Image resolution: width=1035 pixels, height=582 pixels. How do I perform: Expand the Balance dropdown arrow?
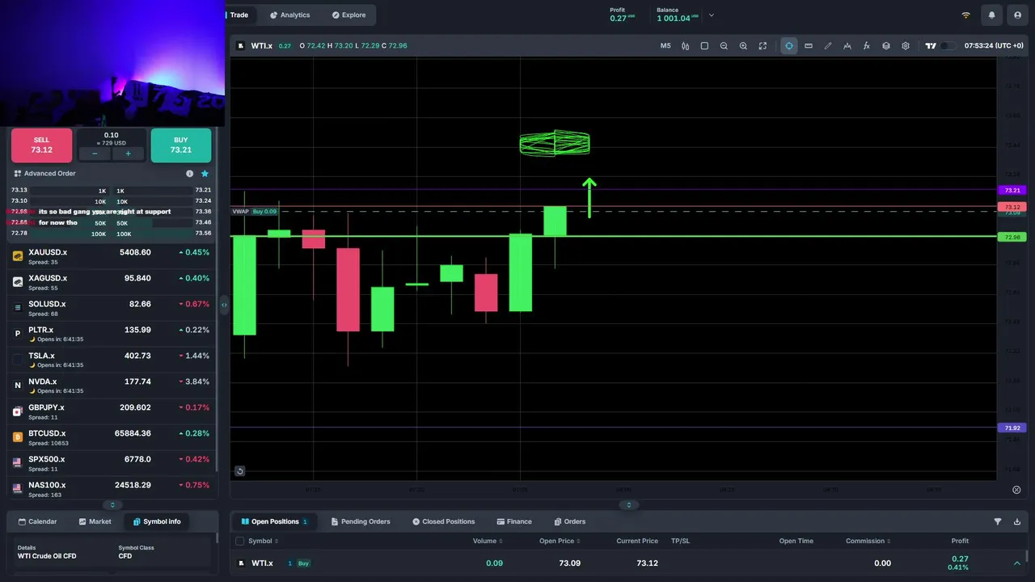(712, 15)
